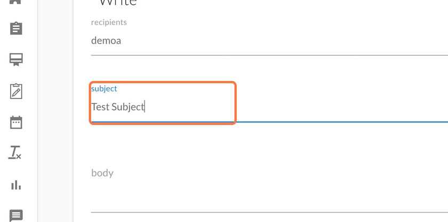Screen dimensions: 448x222
Task: Click the word Subject in the subject input
Action: click(128, 107)
